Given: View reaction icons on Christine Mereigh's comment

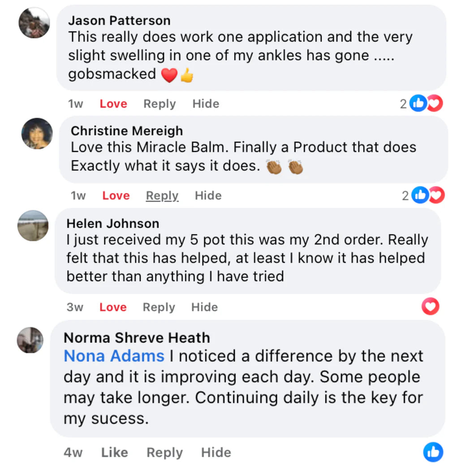Looking at the screenshot, I should [x=428, y=195].
